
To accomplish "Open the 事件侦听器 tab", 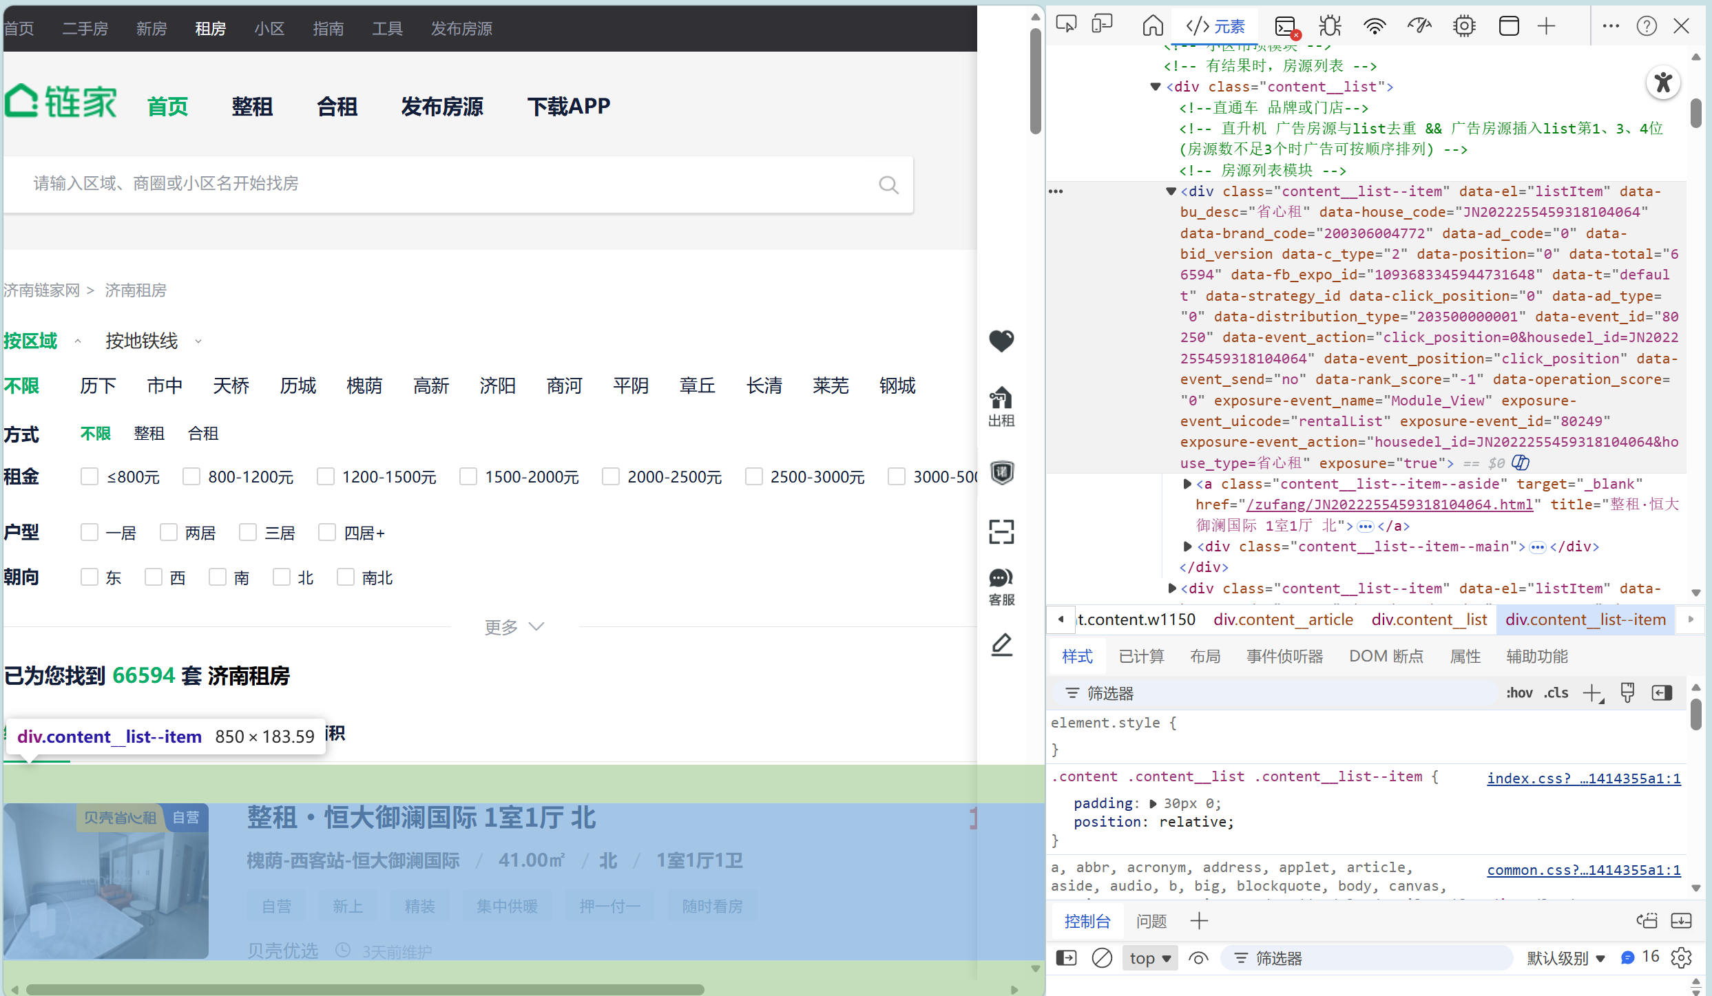I will coord(1284,656).
